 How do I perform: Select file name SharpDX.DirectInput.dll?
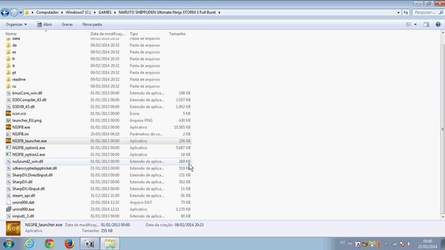click(x=33, y=175)
